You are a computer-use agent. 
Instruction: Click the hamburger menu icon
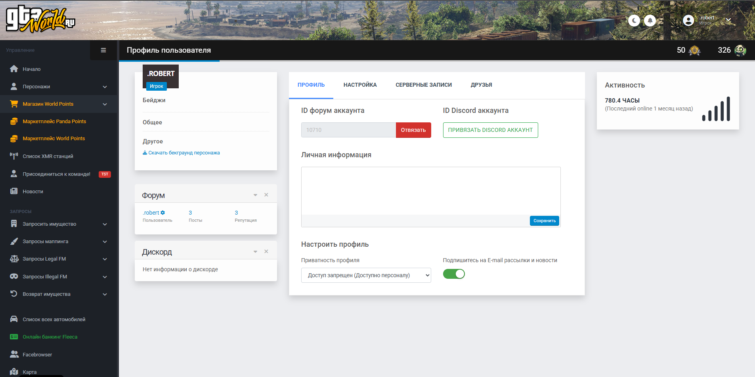[x=103, y=50]
